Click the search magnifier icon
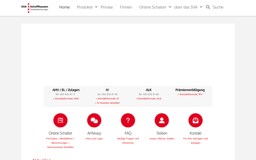Image resolution: width=256 pixels, height=160 pixels. click(x=208, y=7)
